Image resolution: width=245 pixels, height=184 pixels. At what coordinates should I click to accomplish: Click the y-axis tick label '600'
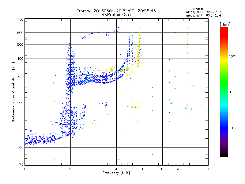tap(21, 33)
